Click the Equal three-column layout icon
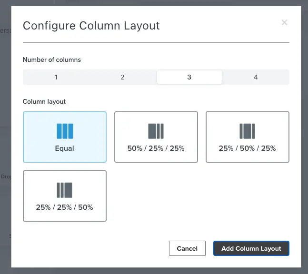 coord(65,131)
